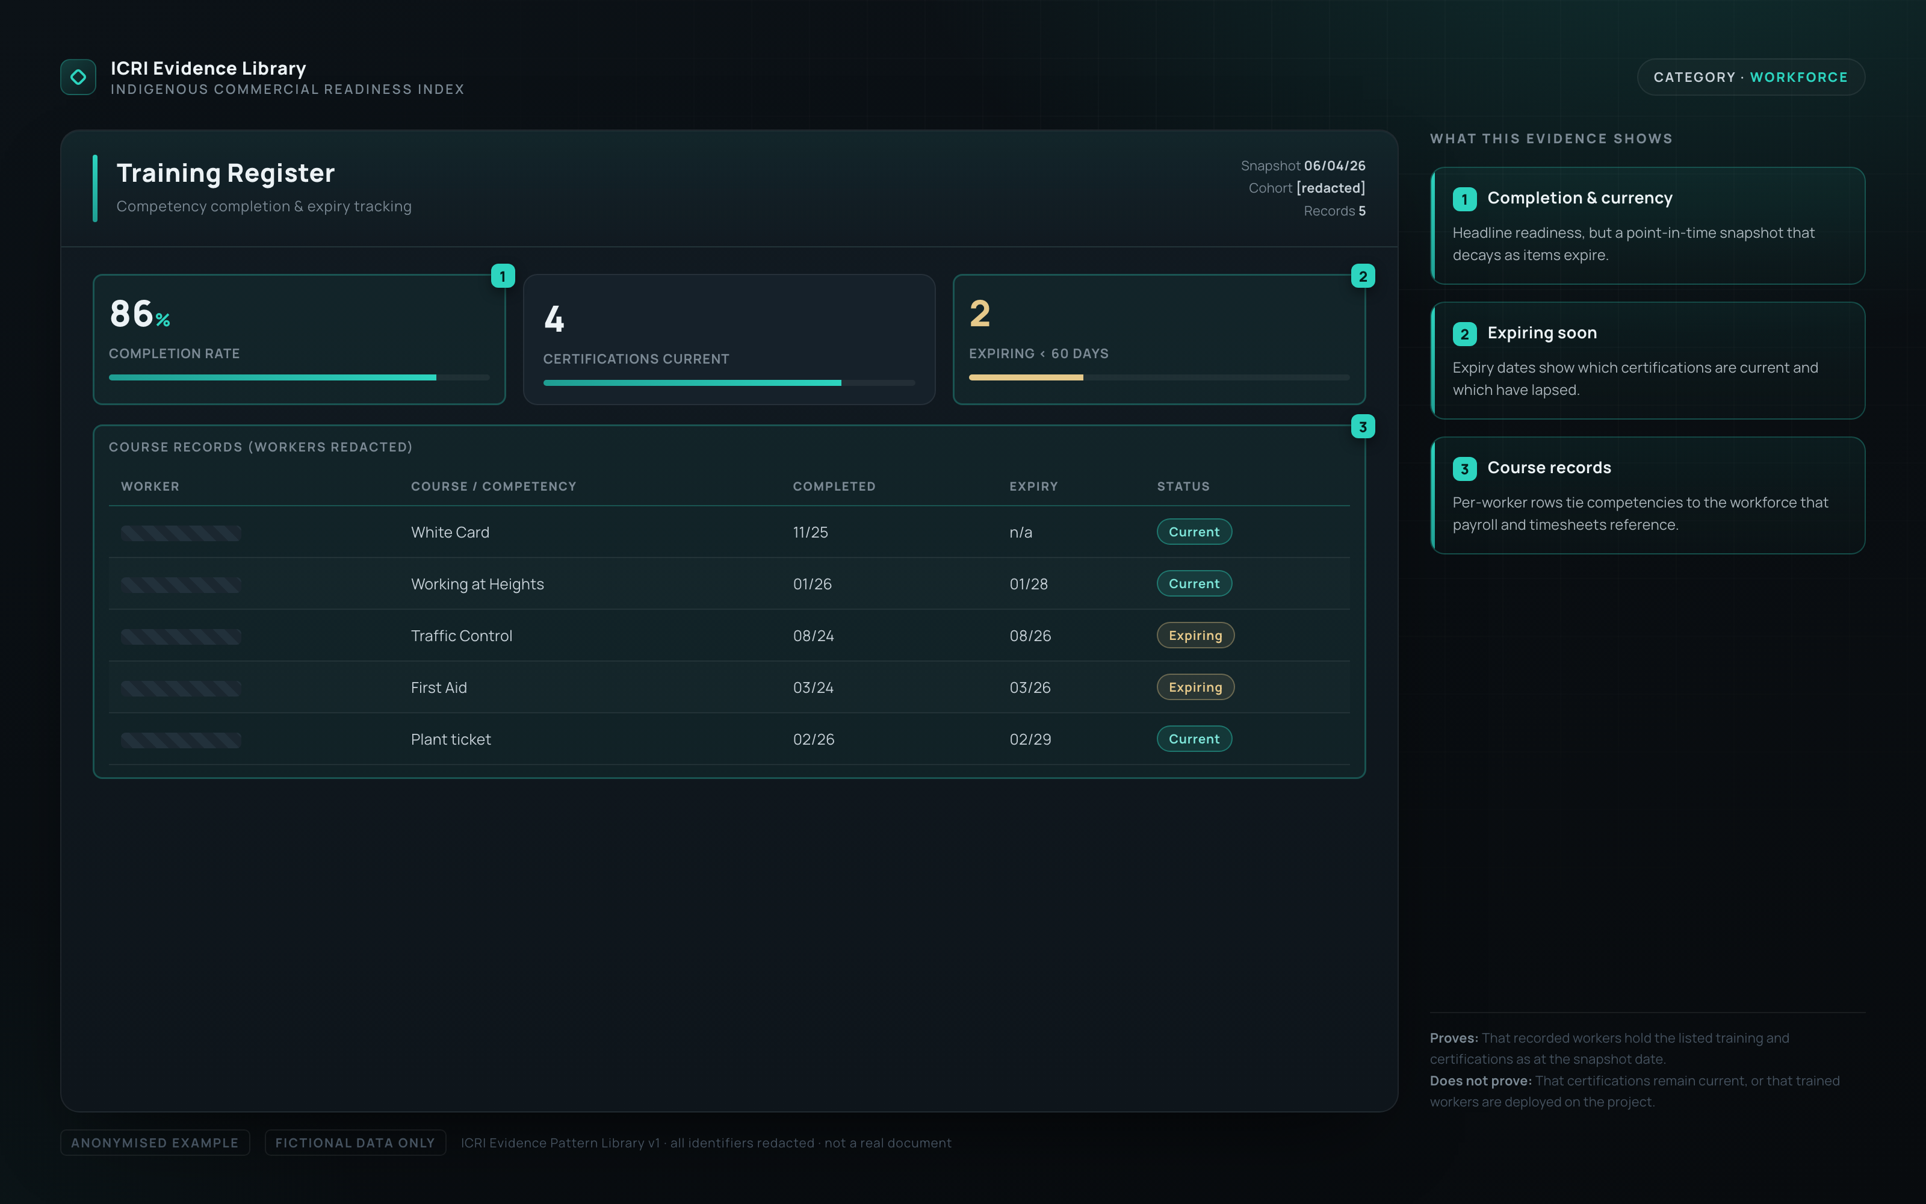1926x1204 pixels.
Task: Select the White Card course row
Action: point(729,532)
